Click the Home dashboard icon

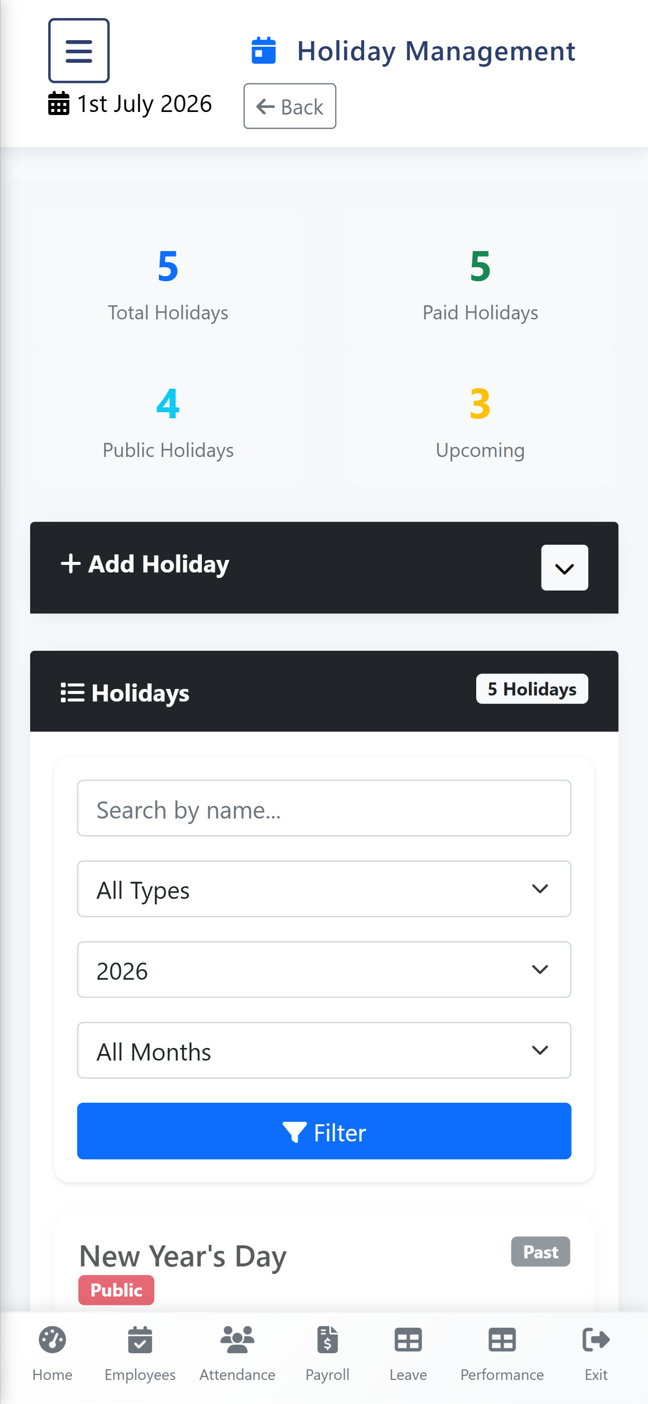(x=52, y=1340)
